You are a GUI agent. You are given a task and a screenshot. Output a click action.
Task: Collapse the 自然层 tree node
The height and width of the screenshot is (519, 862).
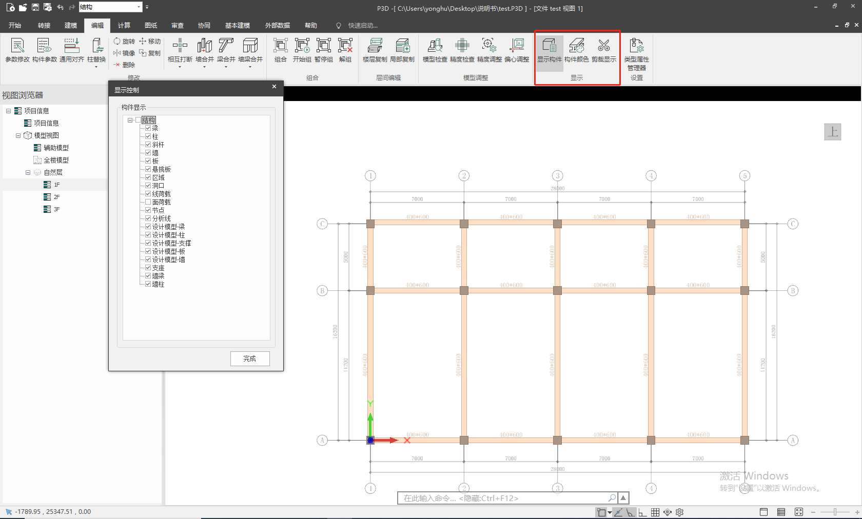[28, 172]
